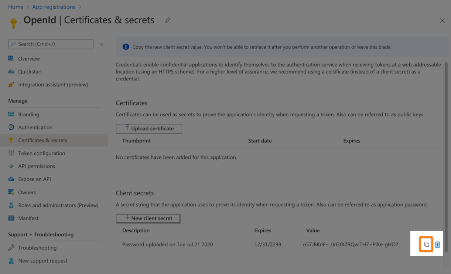Navigate to App registrations via breadcrumb
This screenshot has width=451, height=274.
coord(54,7)
